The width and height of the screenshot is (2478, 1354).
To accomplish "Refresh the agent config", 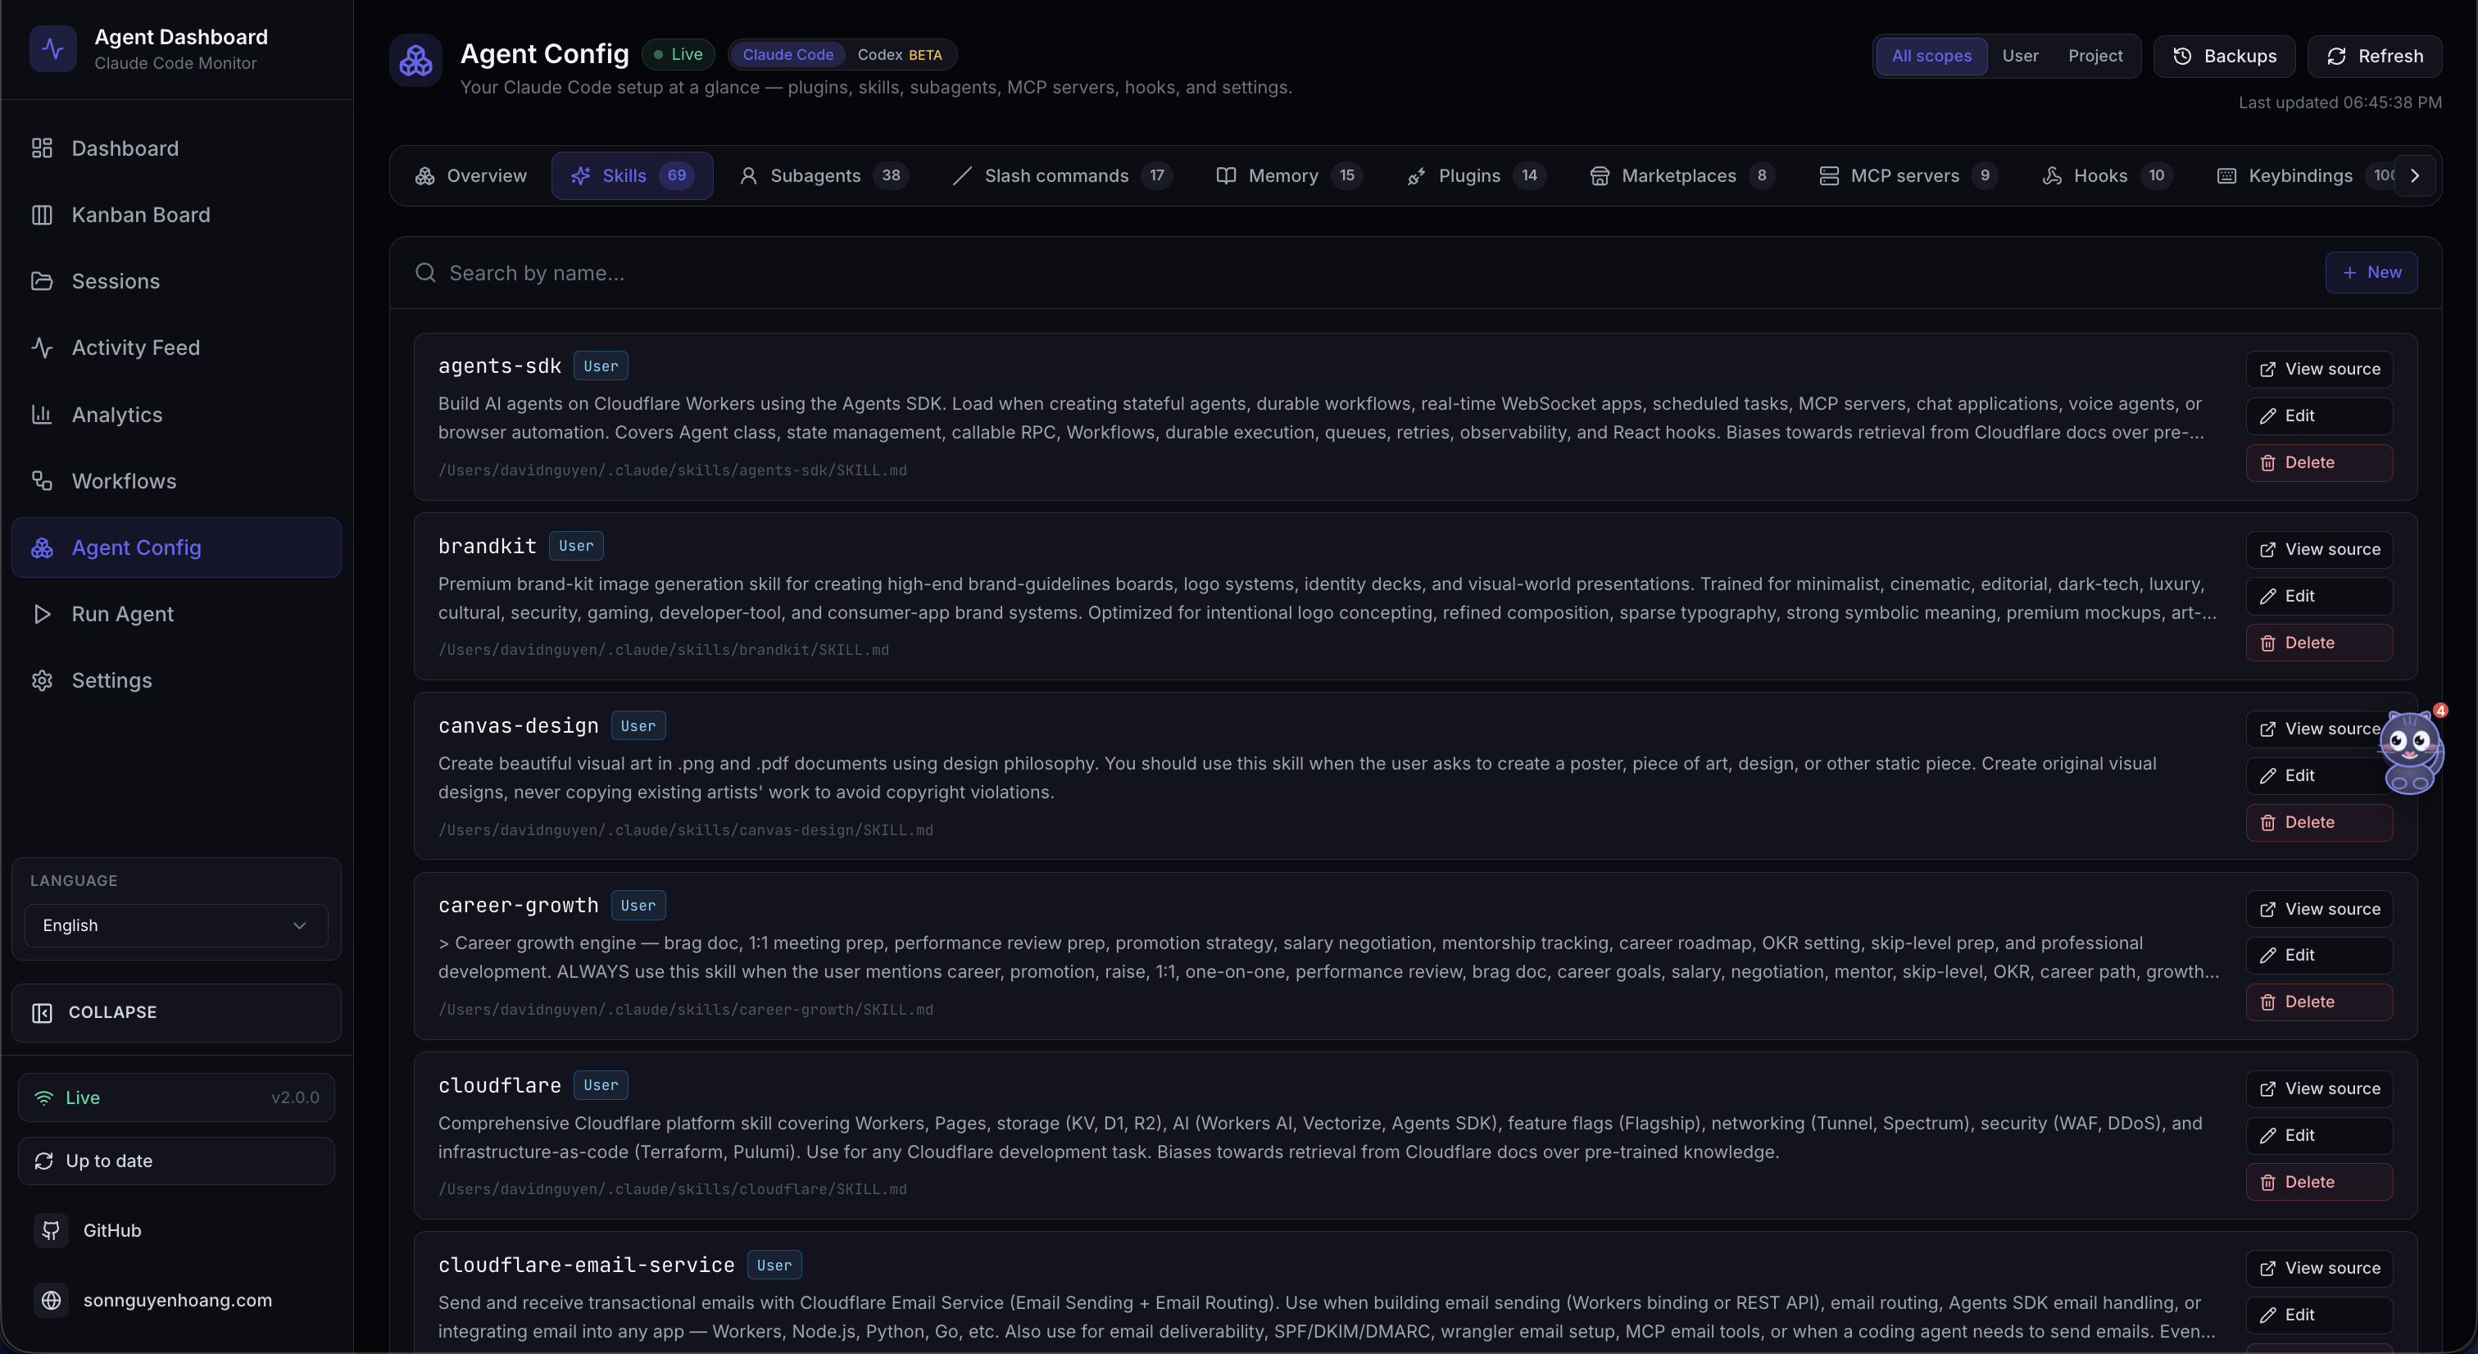I will pyautogui.click(x=2374, y=56).
